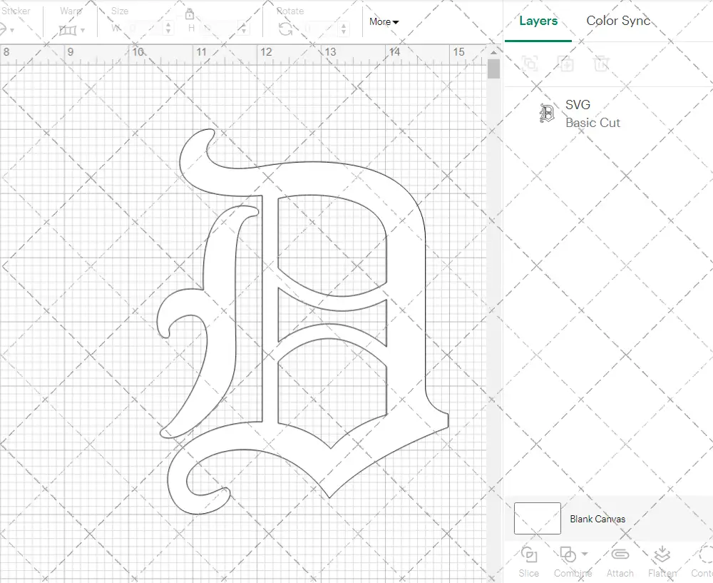
Task: Open the More dropdown menu
Action: pyautogui.click(x=384, y=22)
